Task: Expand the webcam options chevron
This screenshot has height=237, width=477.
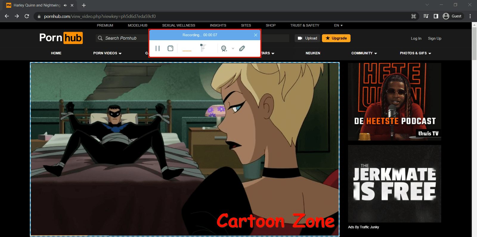Action: [x=233, y=48]
